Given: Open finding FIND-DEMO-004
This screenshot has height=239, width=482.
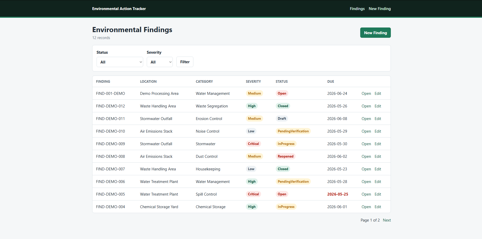Looking at the screenshot, I should [x=366, y=207].
